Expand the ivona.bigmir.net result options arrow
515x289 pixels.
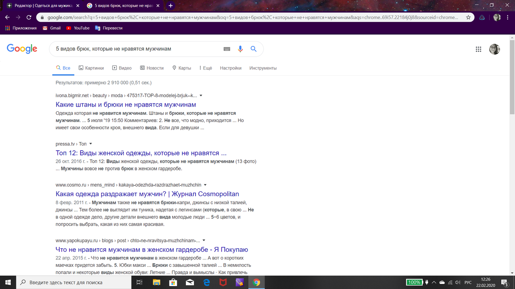tap(201, 96)
